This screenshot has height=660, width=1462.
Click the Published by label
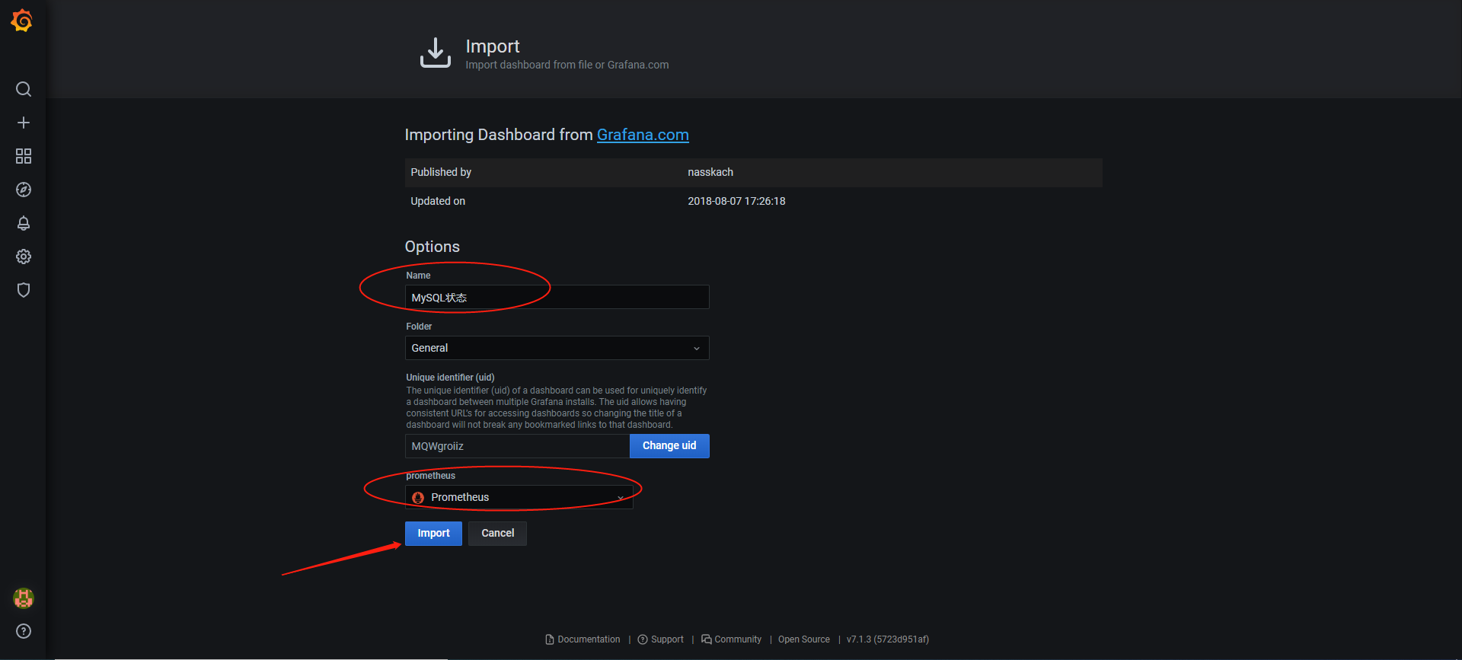pos(441,173)
